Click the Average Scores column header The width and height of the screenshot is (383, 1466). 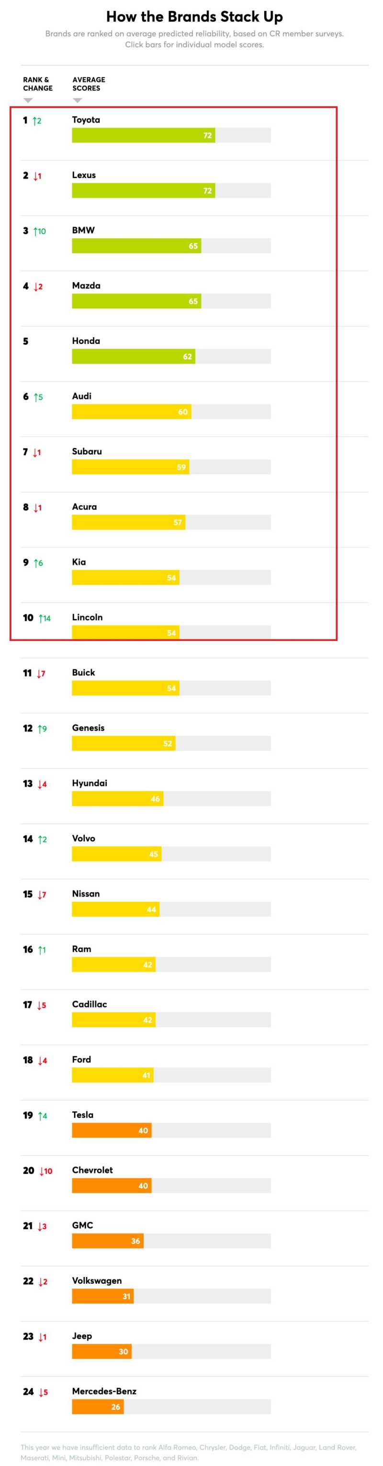pos(89,83)
